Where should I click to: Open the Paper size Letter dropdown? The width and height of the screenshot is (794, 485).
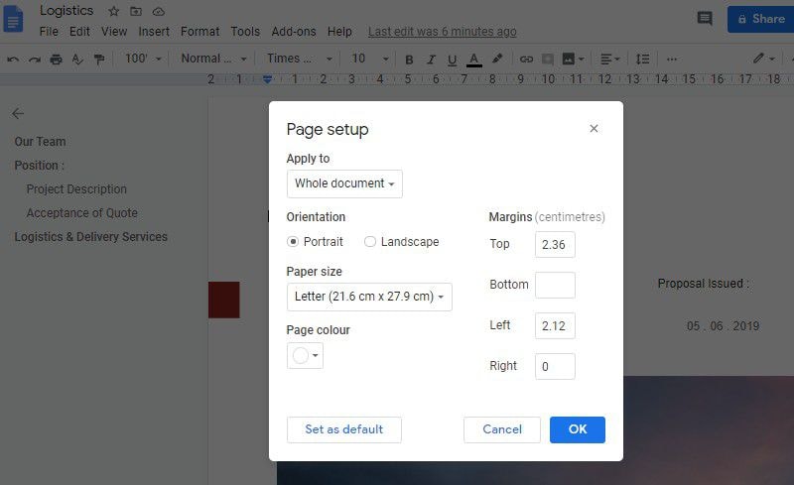click(369, 297)
